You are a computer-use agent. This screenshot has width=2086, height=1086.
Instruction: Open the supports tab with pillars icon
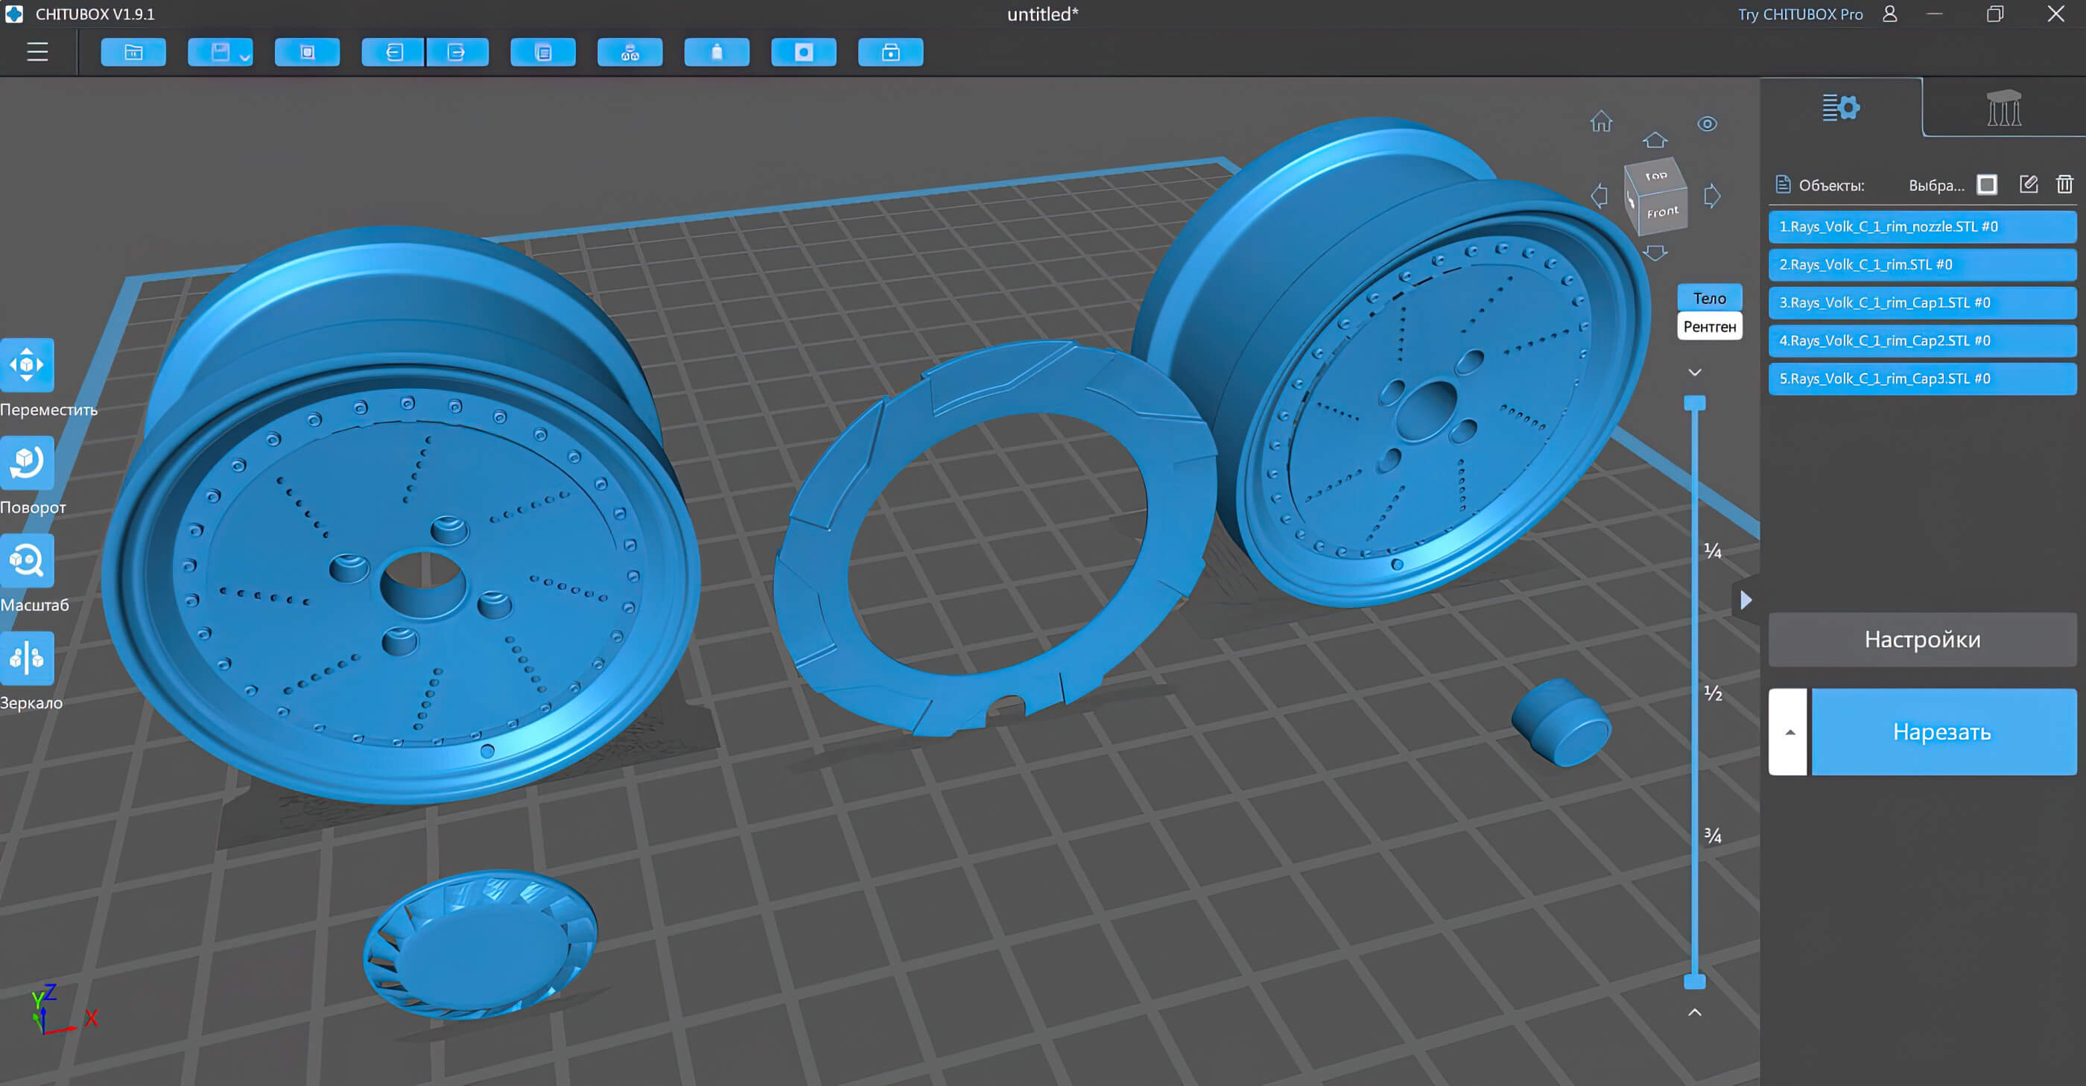point(2004,108)
